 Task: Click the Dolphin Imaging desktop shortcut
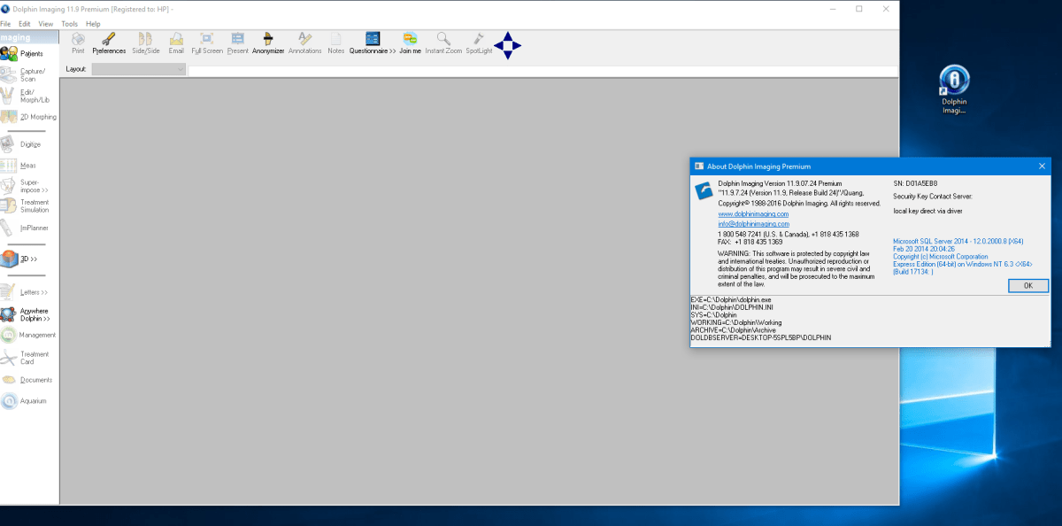[x=954, y=90]
